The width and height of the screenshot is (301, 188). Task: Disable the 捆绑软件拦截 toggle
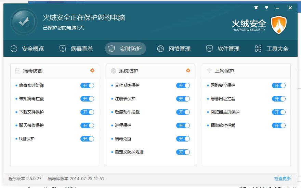pyautogui.click(x=278, y=125)
